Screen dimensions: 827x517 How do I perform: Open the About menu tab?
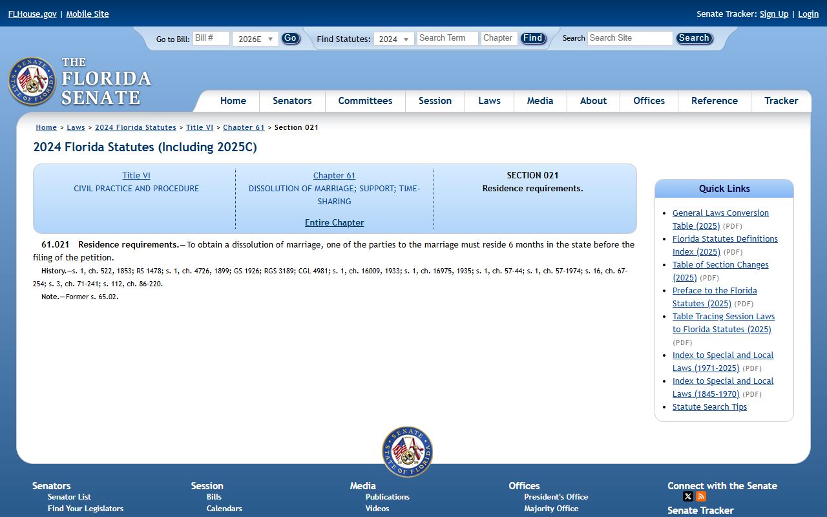point(593,101)
